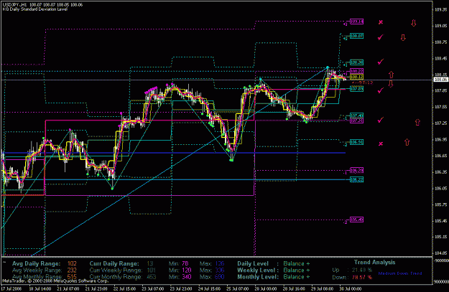Click the Up trend percentage value
Image resolution: width=449 pixels, height=292 pixels.
tap(362, 270)
